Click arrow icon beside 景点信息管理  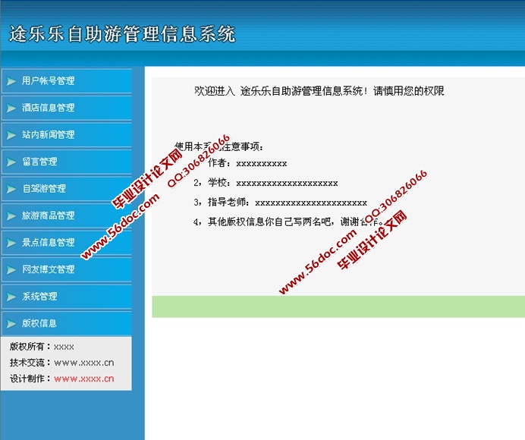(11, 243)
